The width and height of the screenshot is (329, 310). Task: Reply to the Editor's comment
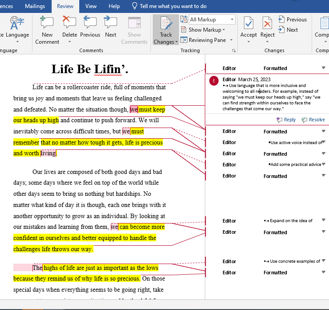click(x=286, y=120)
